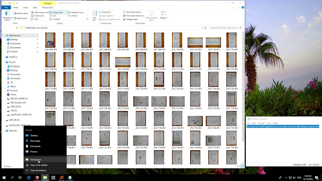This screenshot has width=322, height=181.
Task: Click the Options ribbon button
Action: tap(163, 15)
